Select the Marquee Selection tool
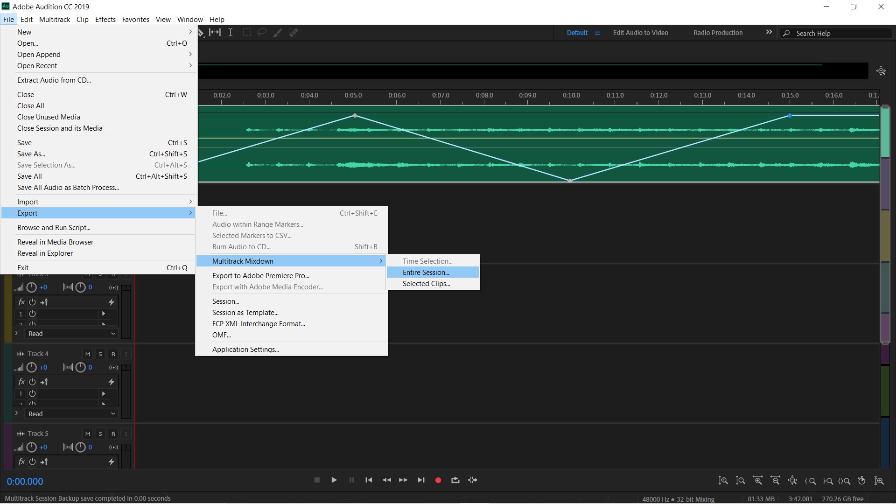 (247, 32)
